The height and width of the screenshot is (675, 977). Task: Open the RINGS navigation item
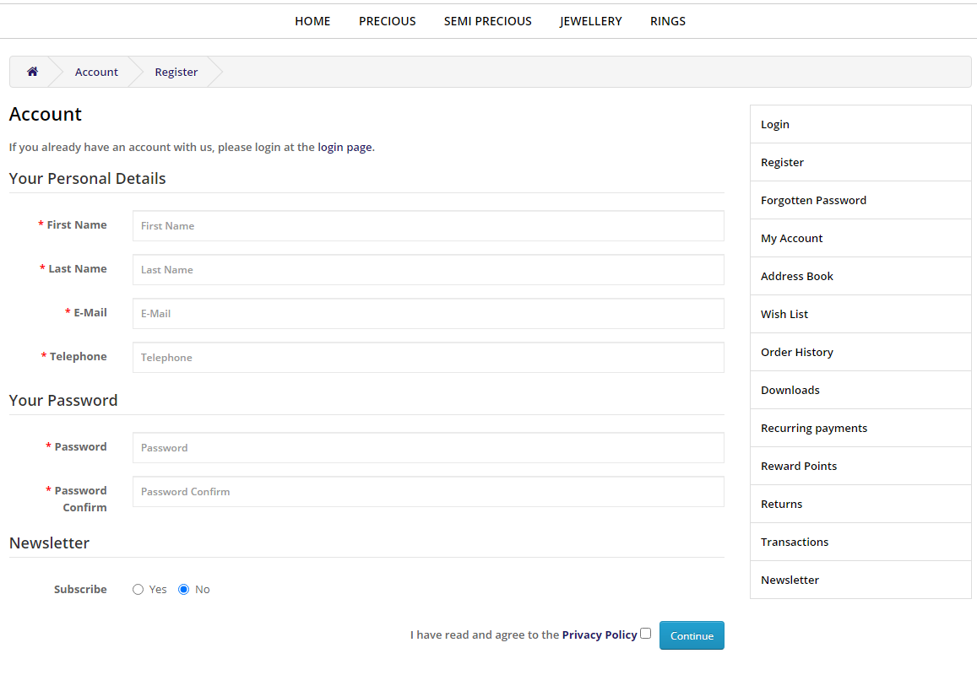pyautogui.click(x=667, y=21)
